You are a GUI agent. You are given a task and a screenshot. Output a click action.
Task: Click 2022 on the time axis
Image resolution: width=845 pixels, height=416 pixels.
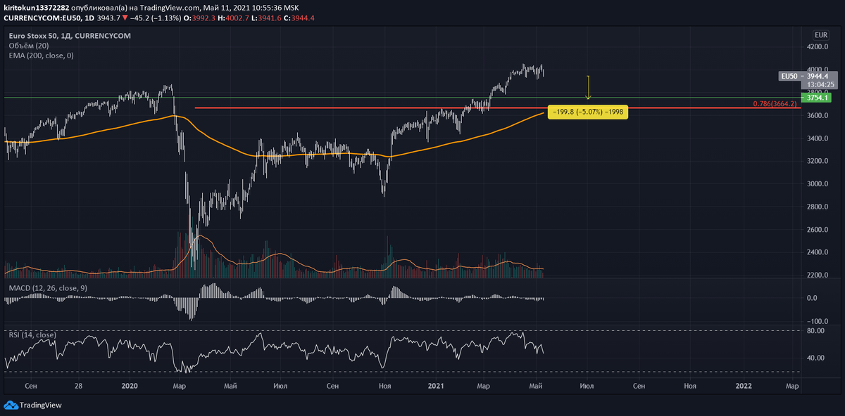(742, 386)
